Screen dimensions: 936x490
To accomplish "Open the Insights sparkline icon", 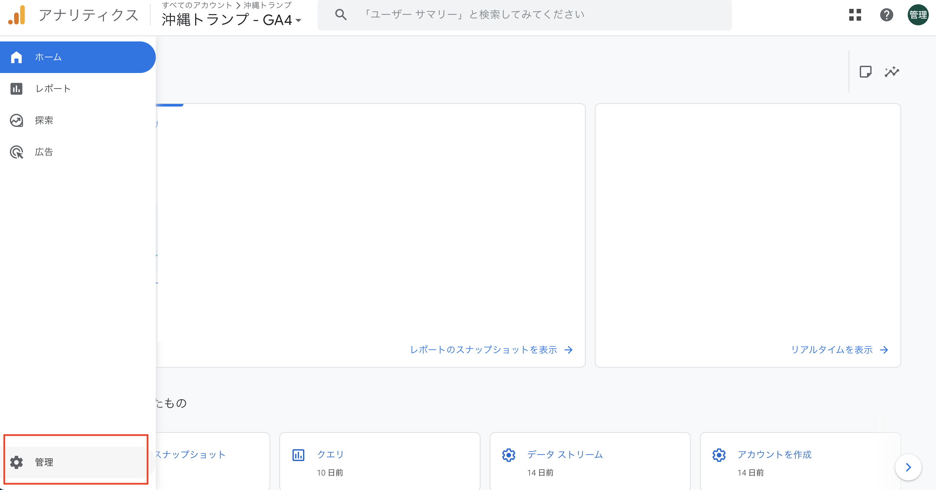I will (x=891, y=72).
